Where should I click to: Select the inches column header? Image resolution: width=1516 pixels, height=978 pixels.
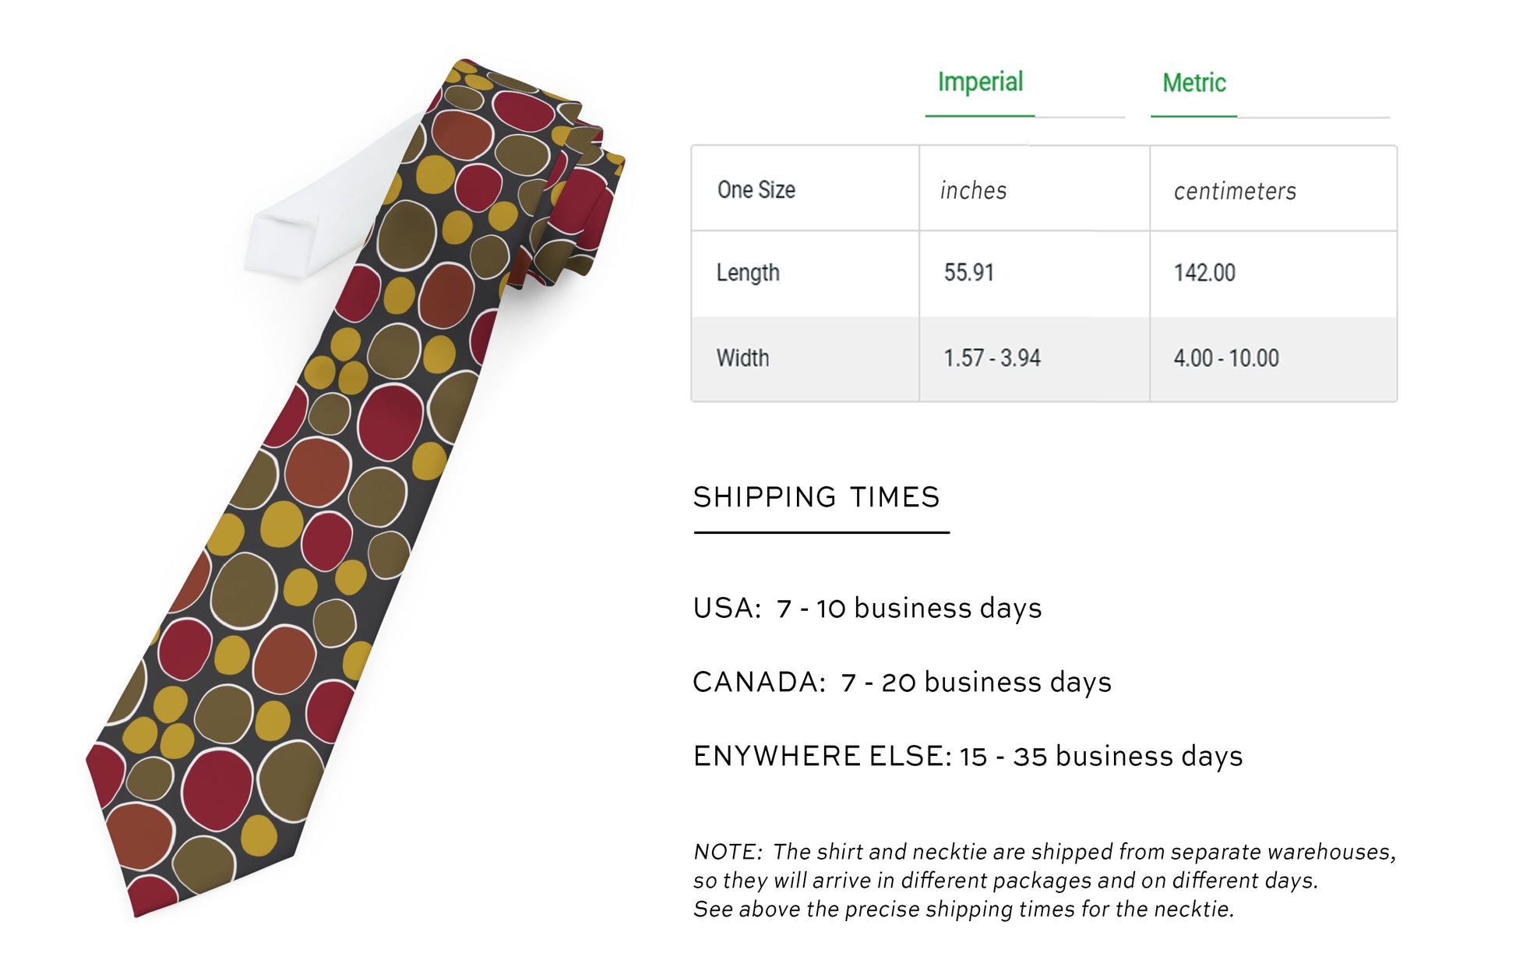(973, 191)
